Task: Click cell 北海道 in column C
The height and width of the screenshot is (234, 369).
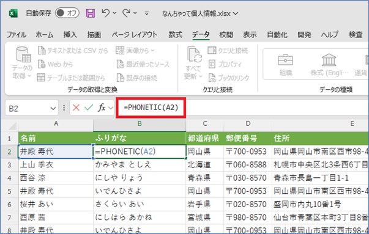Action: pos(205,165)
